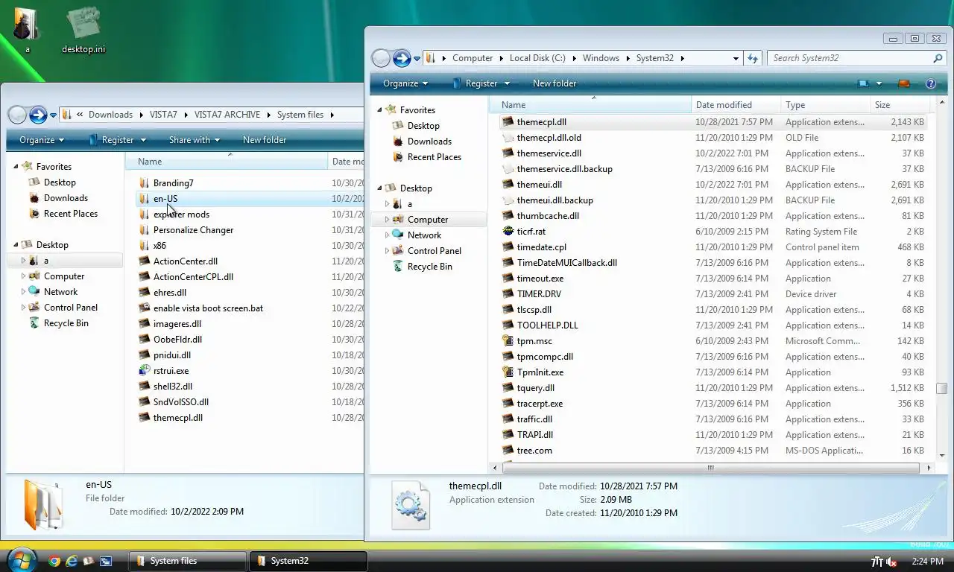This screenshot has width=954, height=572.
Task: Open the Share with dropdown in System files
Action: tap(195, 140)
